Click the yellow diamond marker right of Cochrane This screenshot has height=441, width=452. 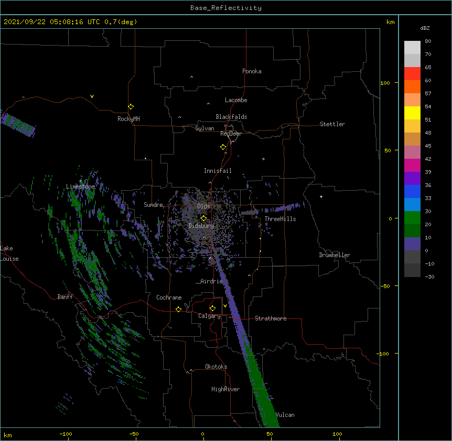coord(178,309)
